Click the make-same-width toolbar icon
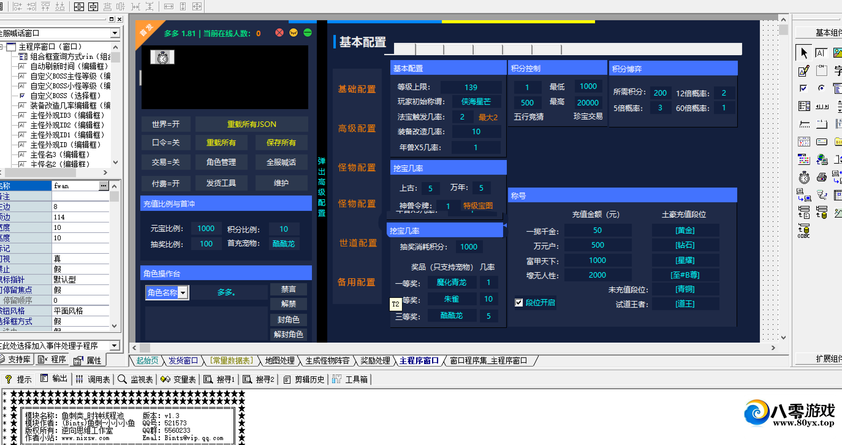842x445 pixels. coord(169,6)
